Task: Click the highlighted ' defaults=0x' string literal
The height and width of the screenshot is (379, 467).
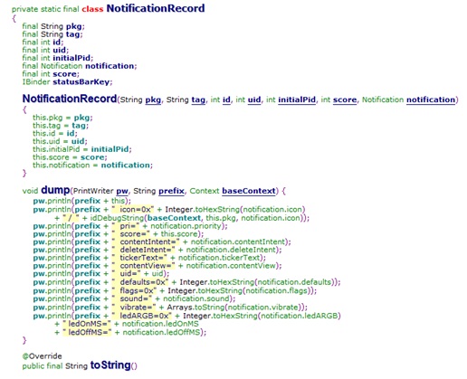Action: (x=140, y=282)
